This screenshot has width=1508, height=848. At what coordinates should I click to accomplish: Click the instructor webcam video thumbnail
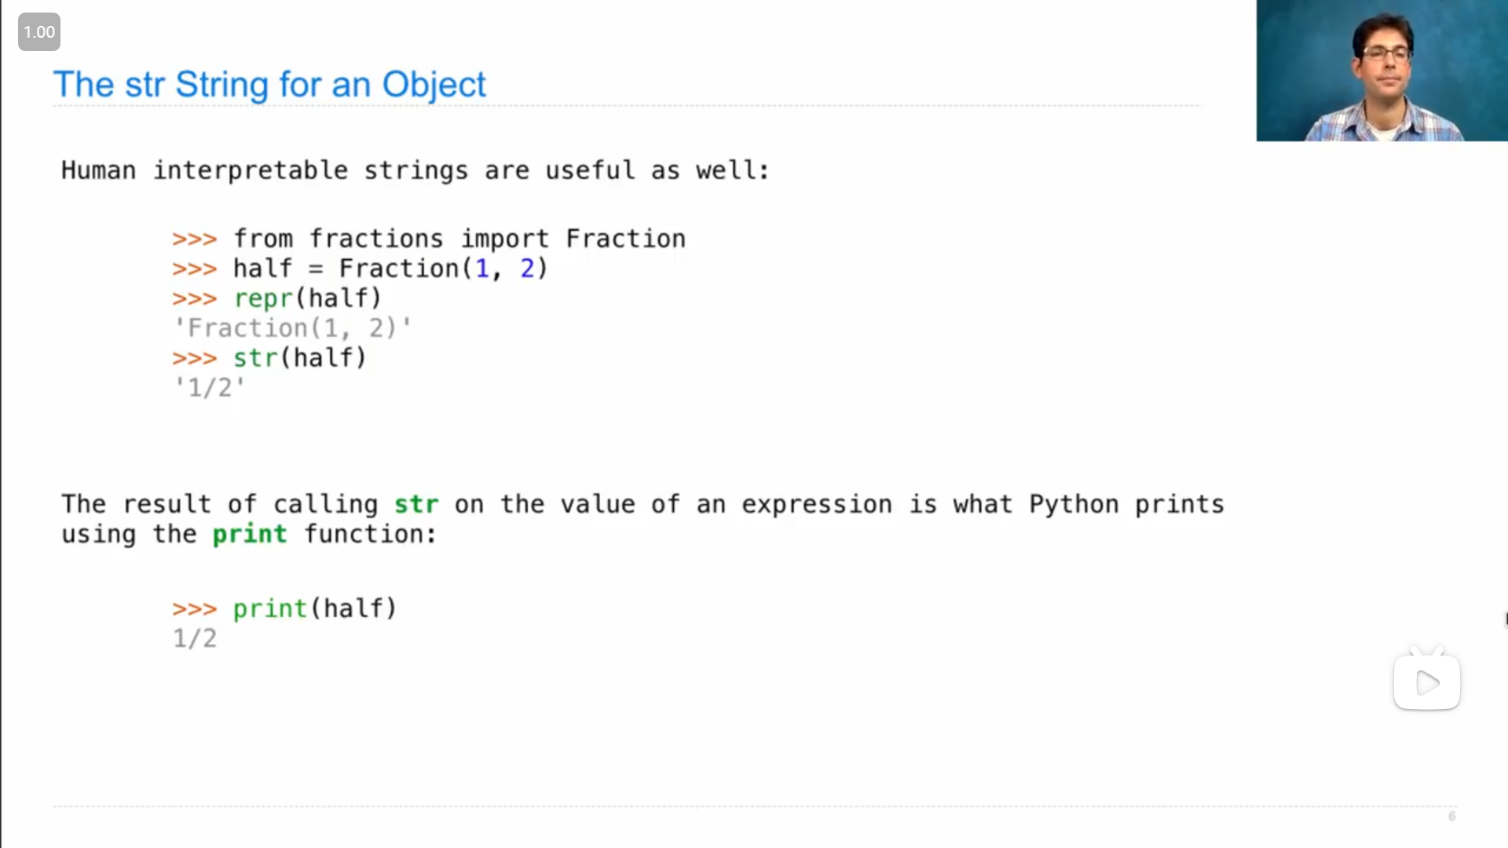point(1382,71)
